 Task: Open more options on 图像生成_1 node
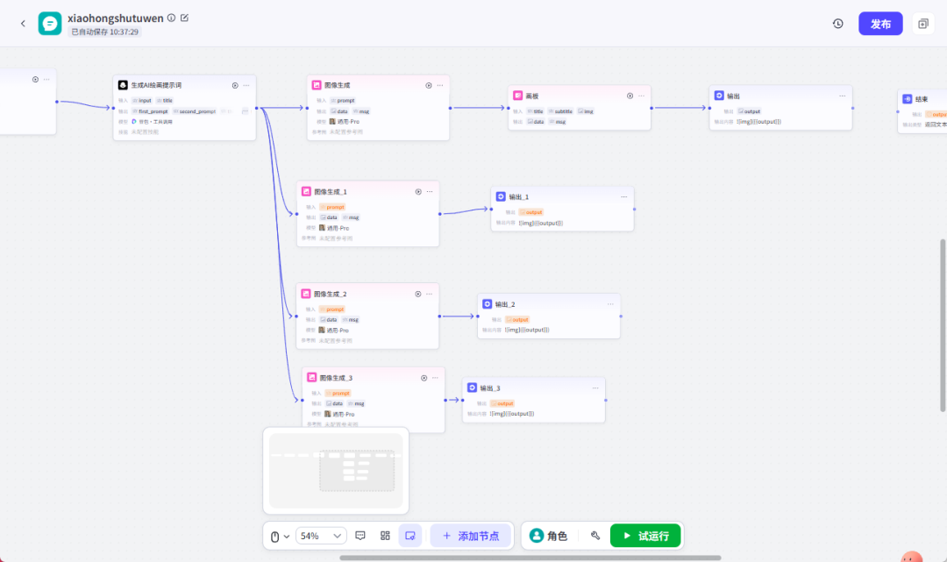click(430, 191)
